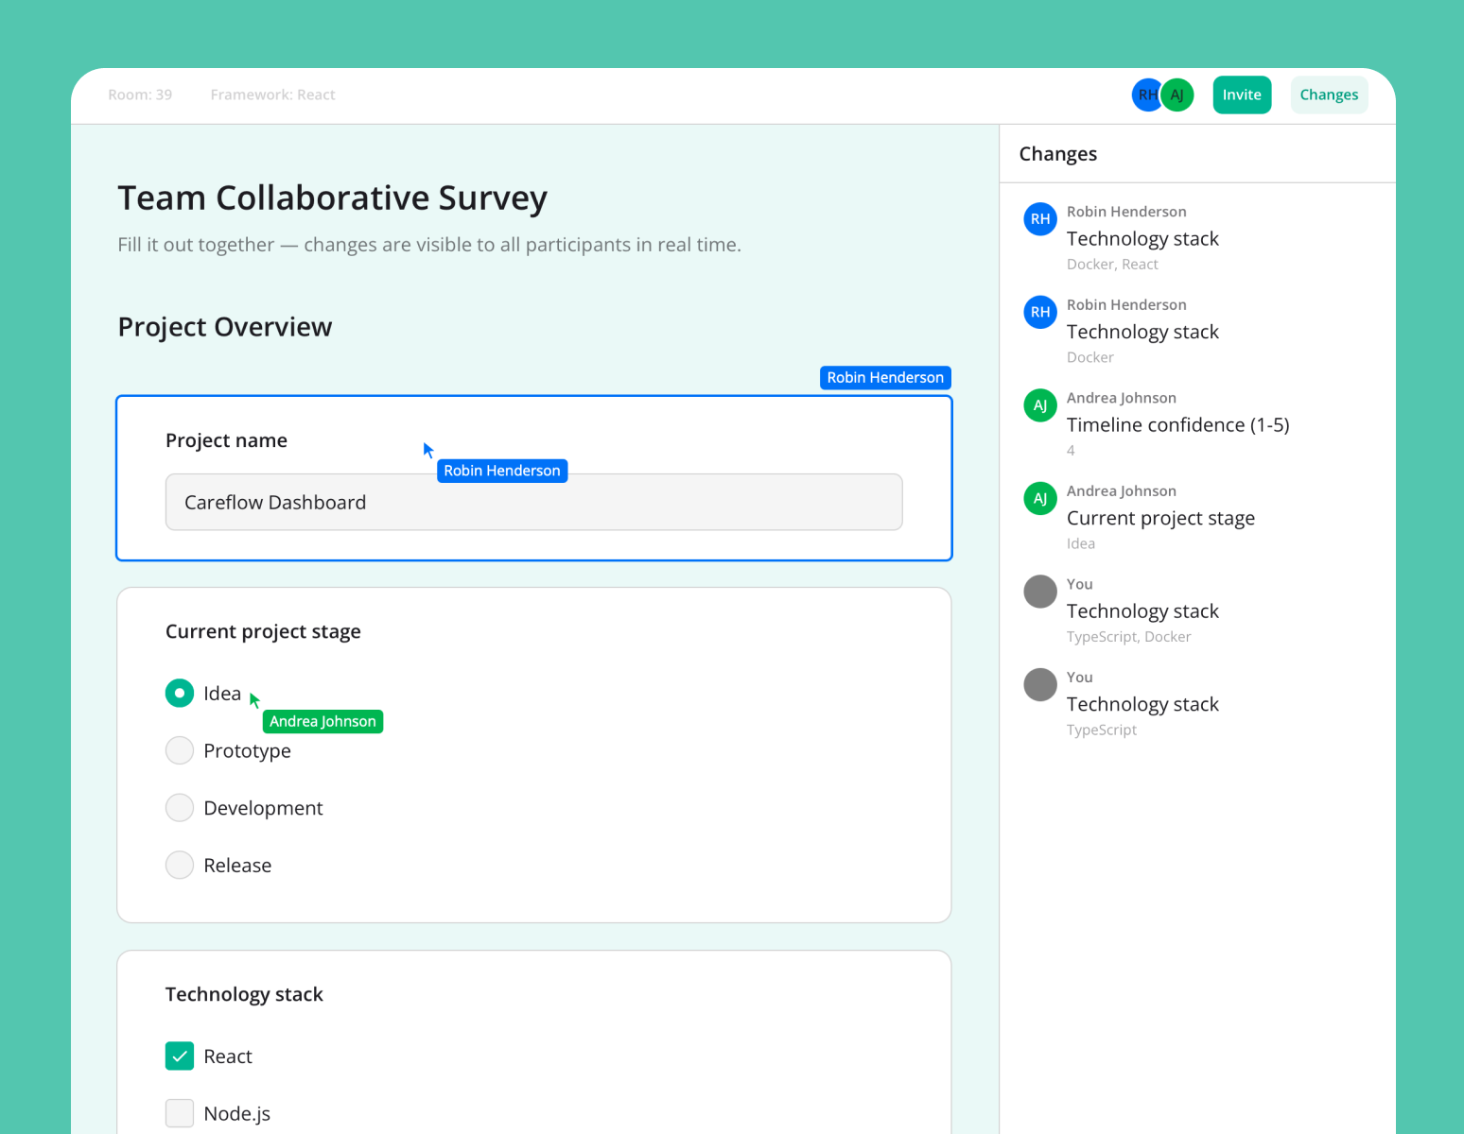Check the Node.js checkbox
Image resolution: width=1464 pixels, height=1134 pixels.
pos(180,1113)
